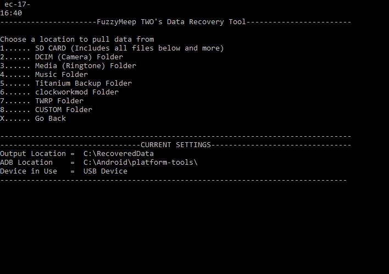Click the ADB Location label
Screen dimensions: 389x274
point(26,163)
